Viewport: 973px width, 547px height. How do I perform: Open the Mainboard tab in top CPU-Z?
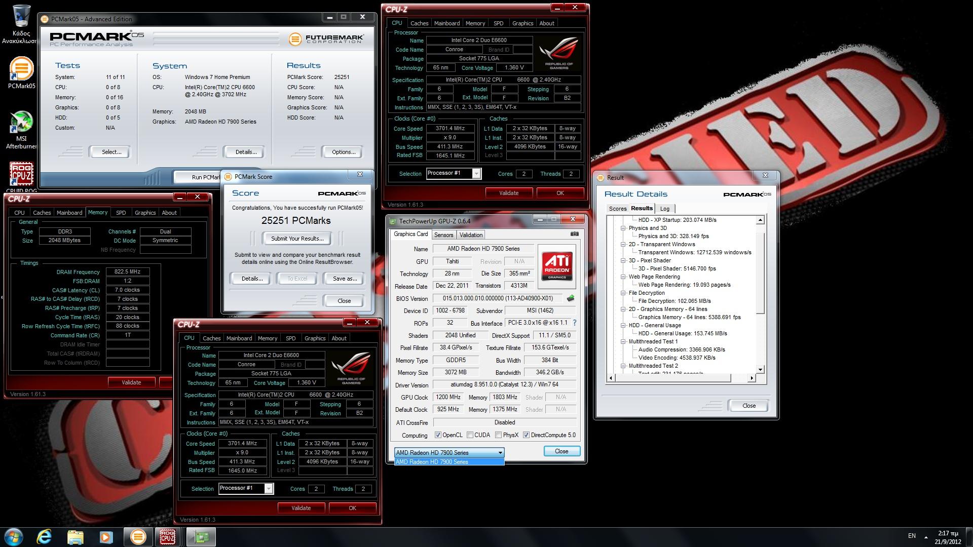(x=447, y=23)
